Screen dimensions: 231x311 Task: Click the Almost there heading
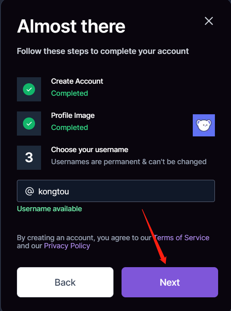point(71,26)
